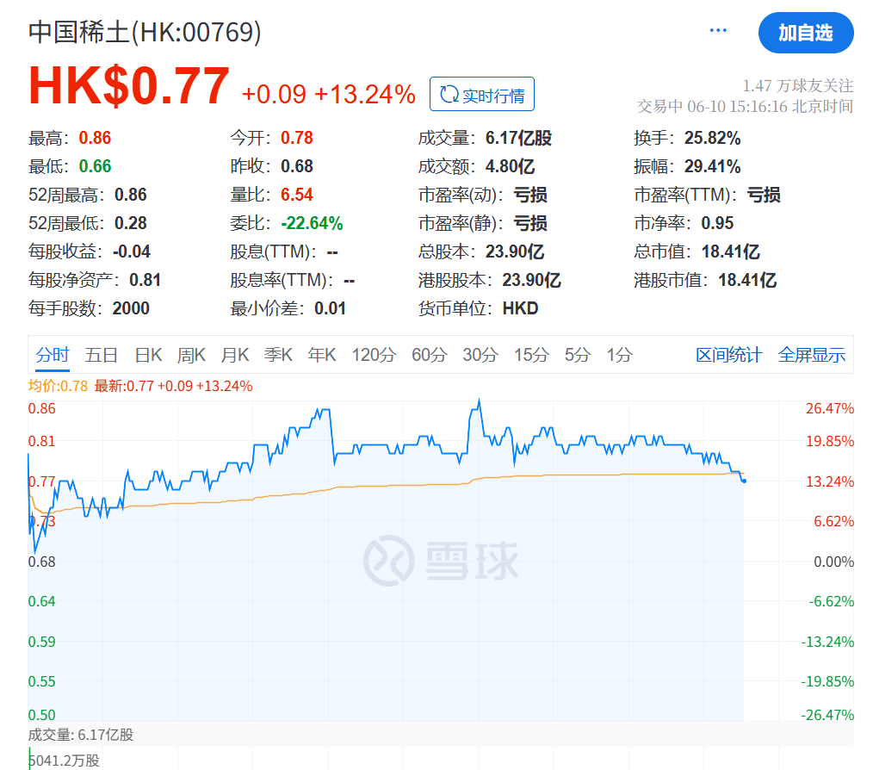Click the stock title 中国稀土(HK:00769)
This screenshot has height=770, width=873.
tap(145, 32)
